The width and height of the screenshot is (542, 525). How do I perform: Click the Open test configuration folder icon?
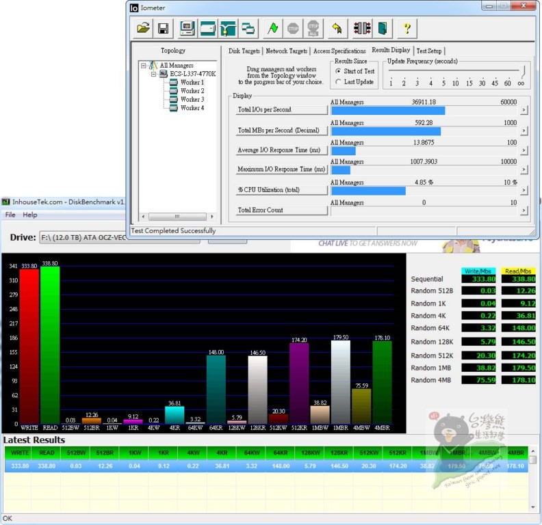click(143, 28)
